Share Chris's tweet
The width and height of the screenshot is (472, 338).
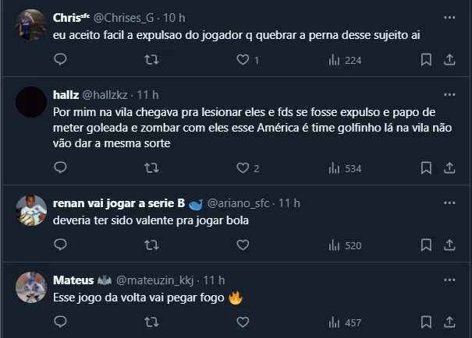(x=450, y=59)
